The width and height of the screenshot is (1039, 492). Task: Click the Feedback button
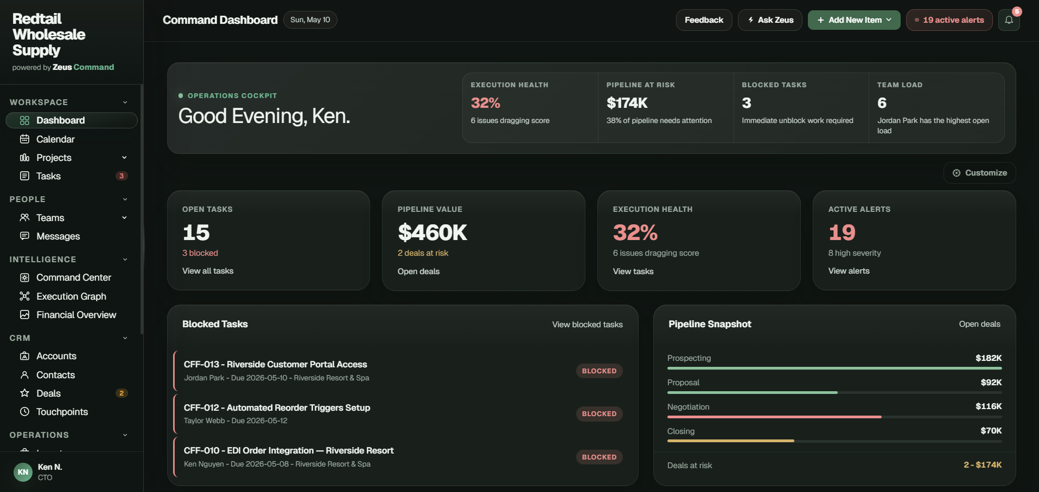(704, 20)
